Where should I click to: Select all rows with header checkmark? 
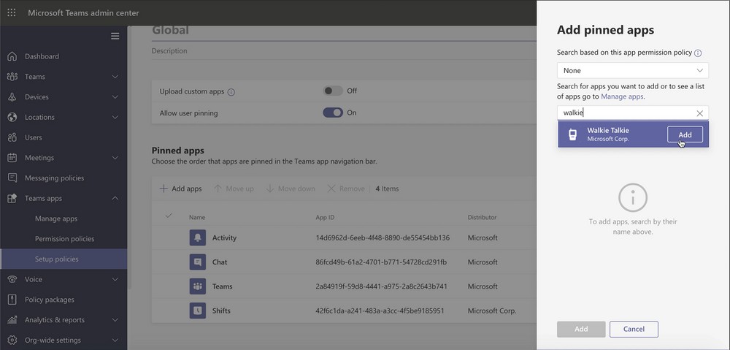pos(169,216)
